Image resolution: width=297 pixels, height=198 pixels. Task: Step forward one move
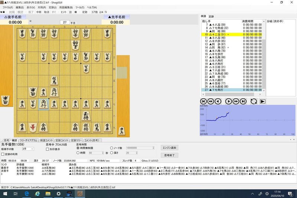228,101
